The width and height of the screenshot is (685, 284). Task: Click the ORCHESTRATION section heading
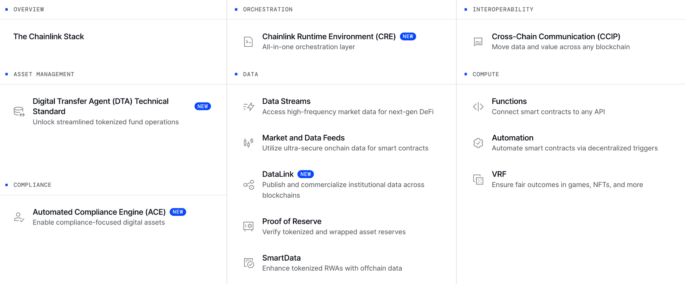[x=268, y=9]
